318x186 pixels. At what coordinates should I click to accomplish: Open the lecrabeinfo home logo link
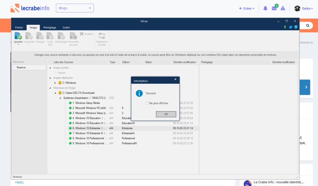click(30, 8)
